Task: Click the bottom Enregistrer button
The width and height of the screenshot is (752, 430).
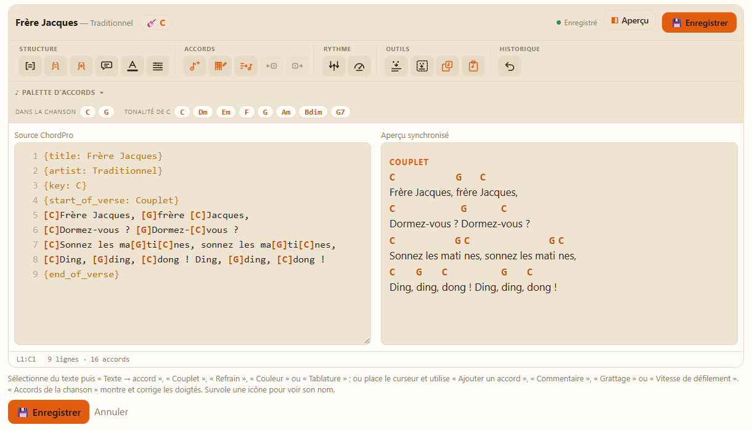Action: [49, 412]
